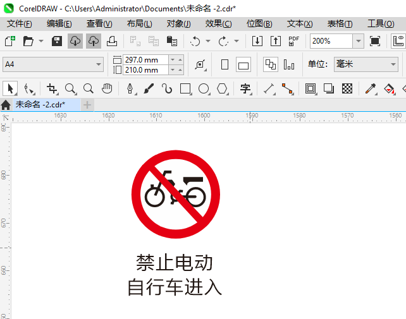Select the Artistic Media brush tool

(x=149, y=88)
